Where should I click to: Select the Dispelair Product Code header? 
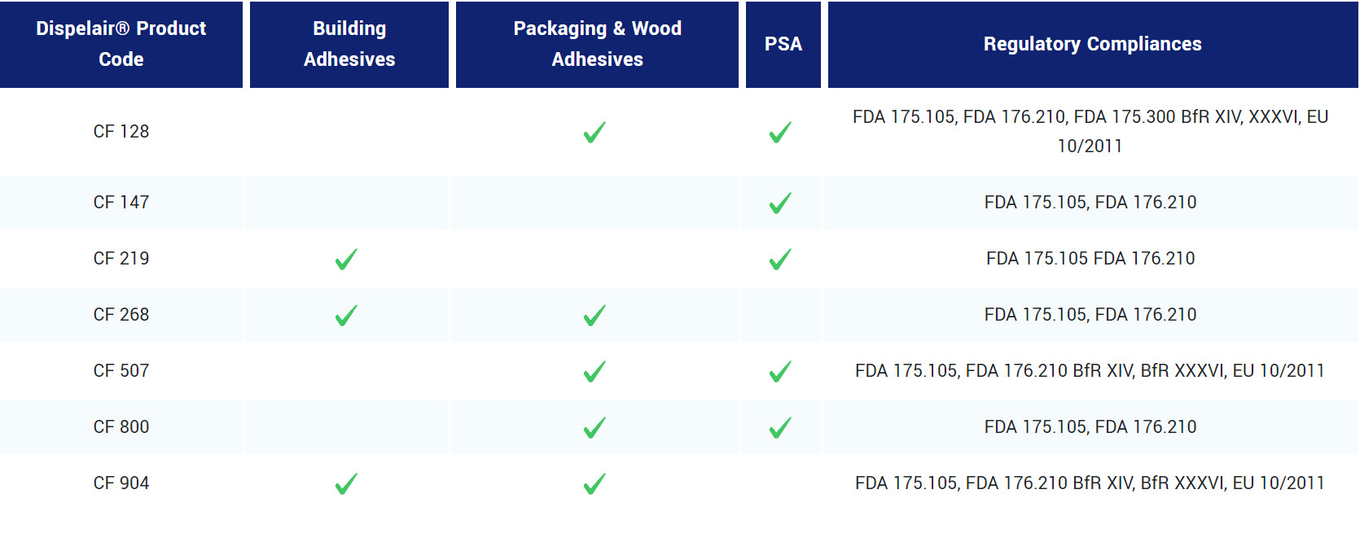(x=121, y=44)
